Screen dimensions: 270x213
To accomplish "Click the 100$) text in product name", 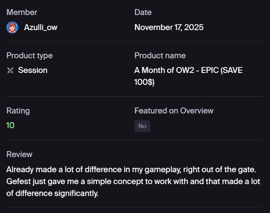I will (144, 82).
